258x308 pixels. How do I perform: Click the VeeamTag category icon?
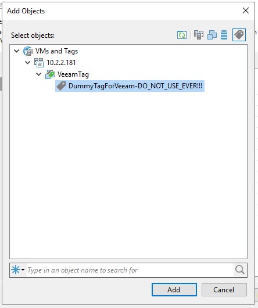point(50,74)
